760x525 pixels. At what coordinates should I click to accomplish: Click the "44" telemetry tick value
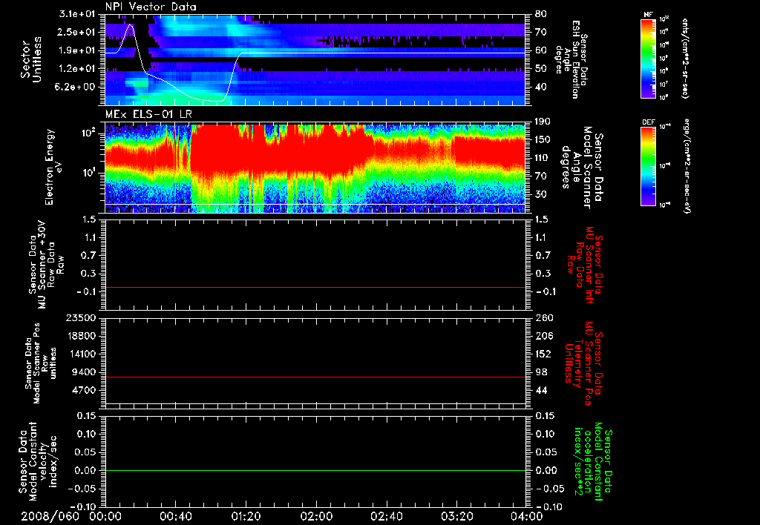click(540, 390)
